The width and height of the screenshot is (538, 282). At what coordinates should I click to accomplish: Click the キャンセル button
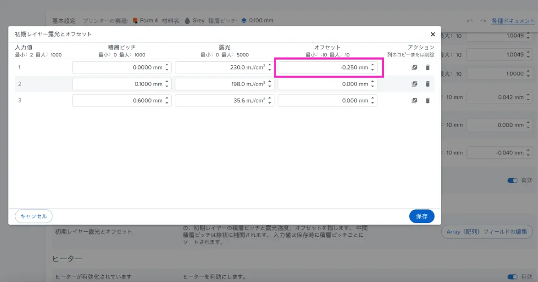34,216
